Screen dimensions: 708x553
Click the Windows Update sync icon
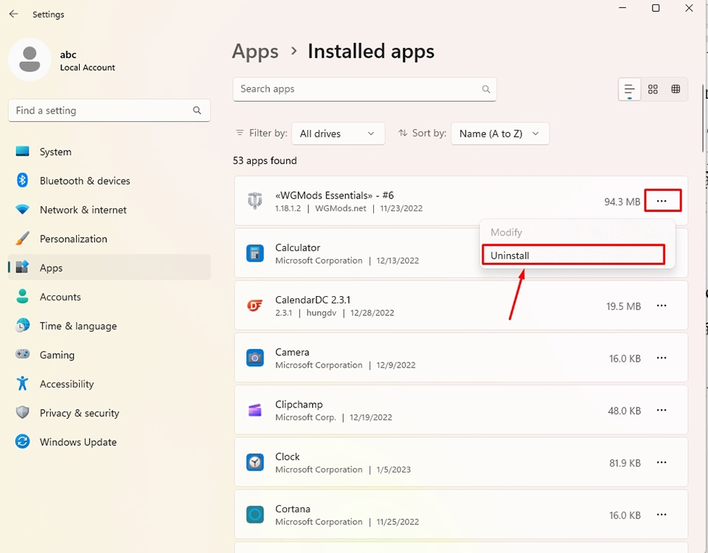(23, 442)
